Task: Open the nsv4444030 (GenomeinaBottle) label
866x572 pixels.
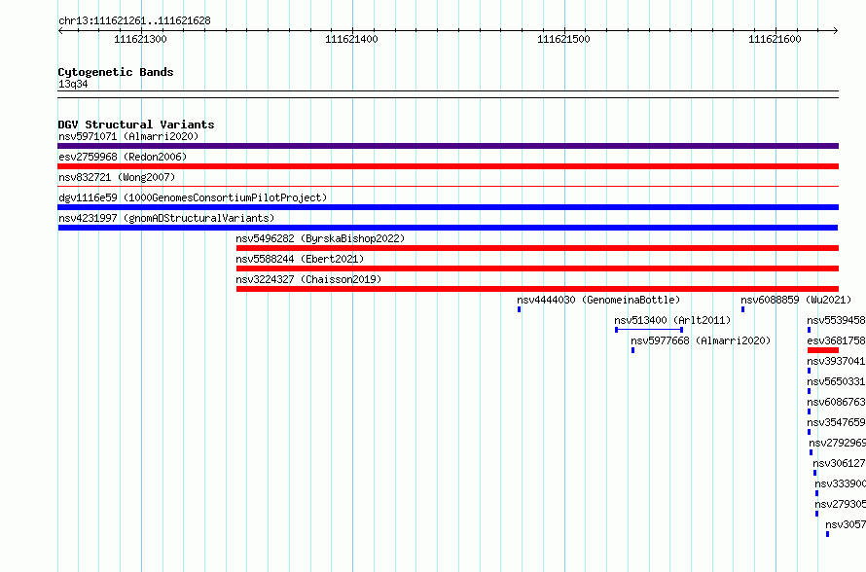Action: tap(598, 300)
